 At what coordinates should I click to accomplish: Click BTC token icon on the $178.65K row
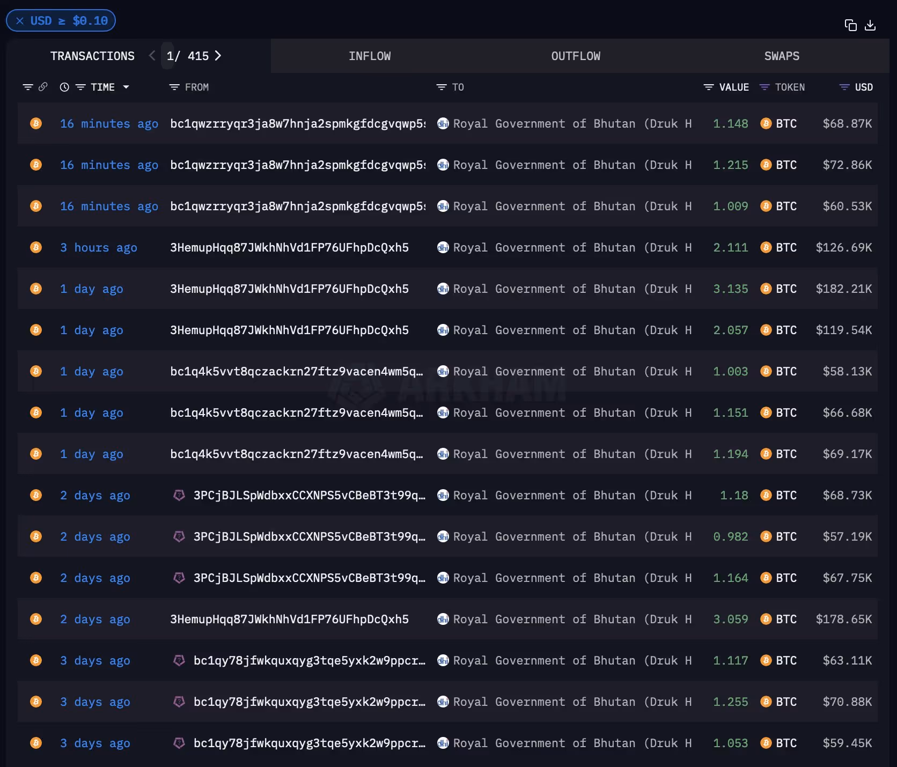[766, 619]
